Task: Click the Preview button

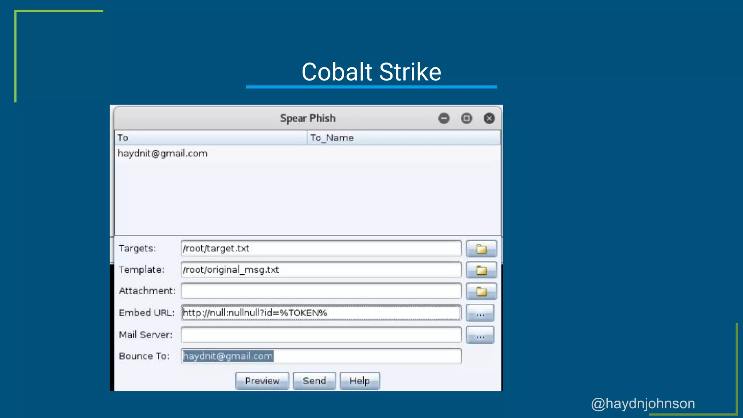Action: coord(262,381)
